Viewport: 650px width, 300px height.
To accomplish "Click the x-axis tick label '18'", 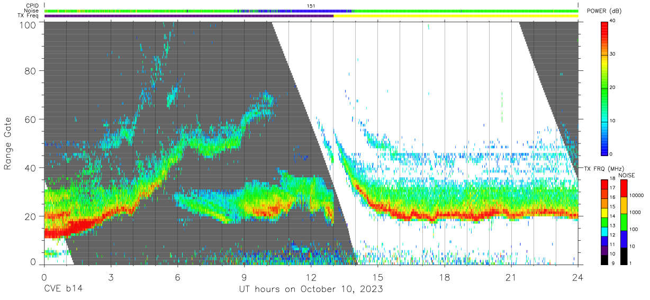I will [x=445, y=277].
